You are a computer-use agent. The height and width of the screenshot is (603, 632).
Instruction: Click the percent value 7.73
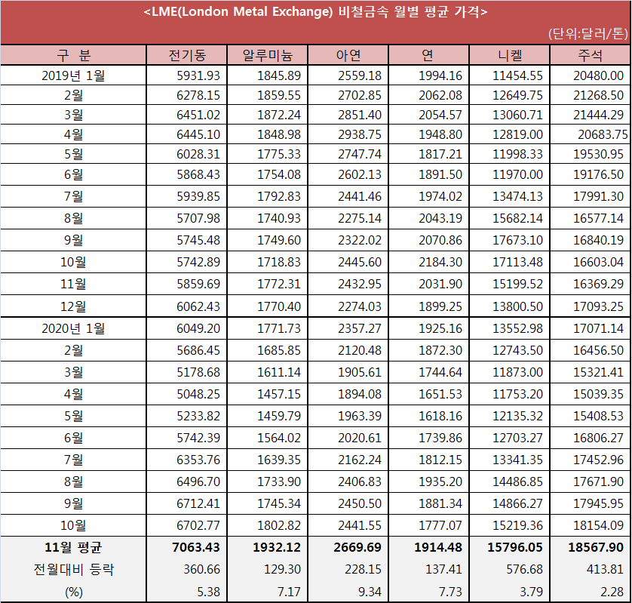[x=451, y=592]
